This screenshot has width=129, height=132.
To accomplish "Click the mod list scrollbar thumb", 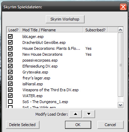I will click(x=121, y=65).
